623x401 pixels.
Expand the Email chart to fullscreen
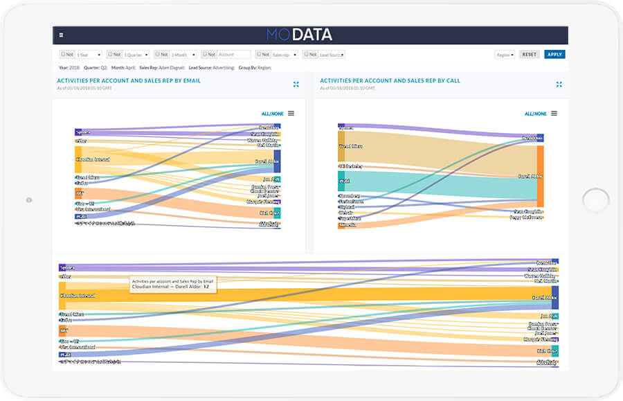coord(296,84)
